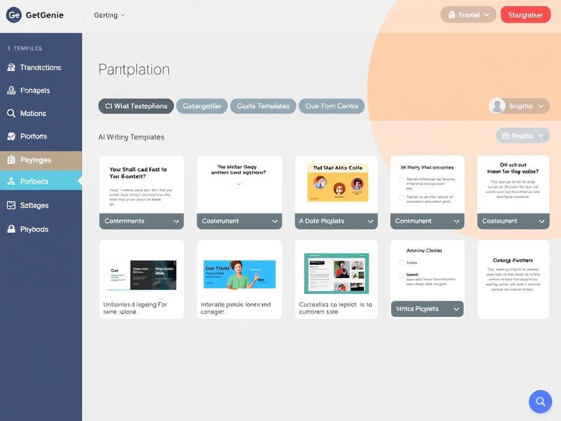Image resolution: width=561 pixels, height=421 pixels.
Task: Expand the Contenments card dropdown
Action: pos(176,221)
